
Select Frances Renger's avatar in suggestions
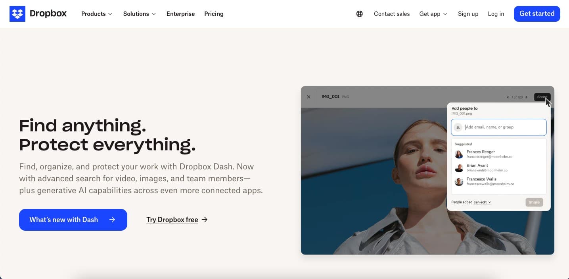459,154
